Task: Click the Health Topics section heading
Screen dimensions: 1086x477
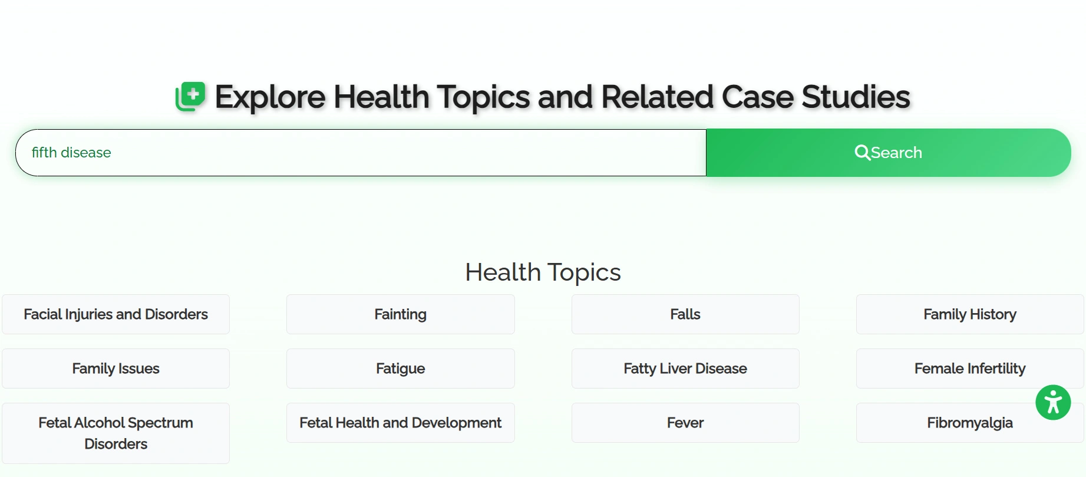Action: click(x=543, y=272)
